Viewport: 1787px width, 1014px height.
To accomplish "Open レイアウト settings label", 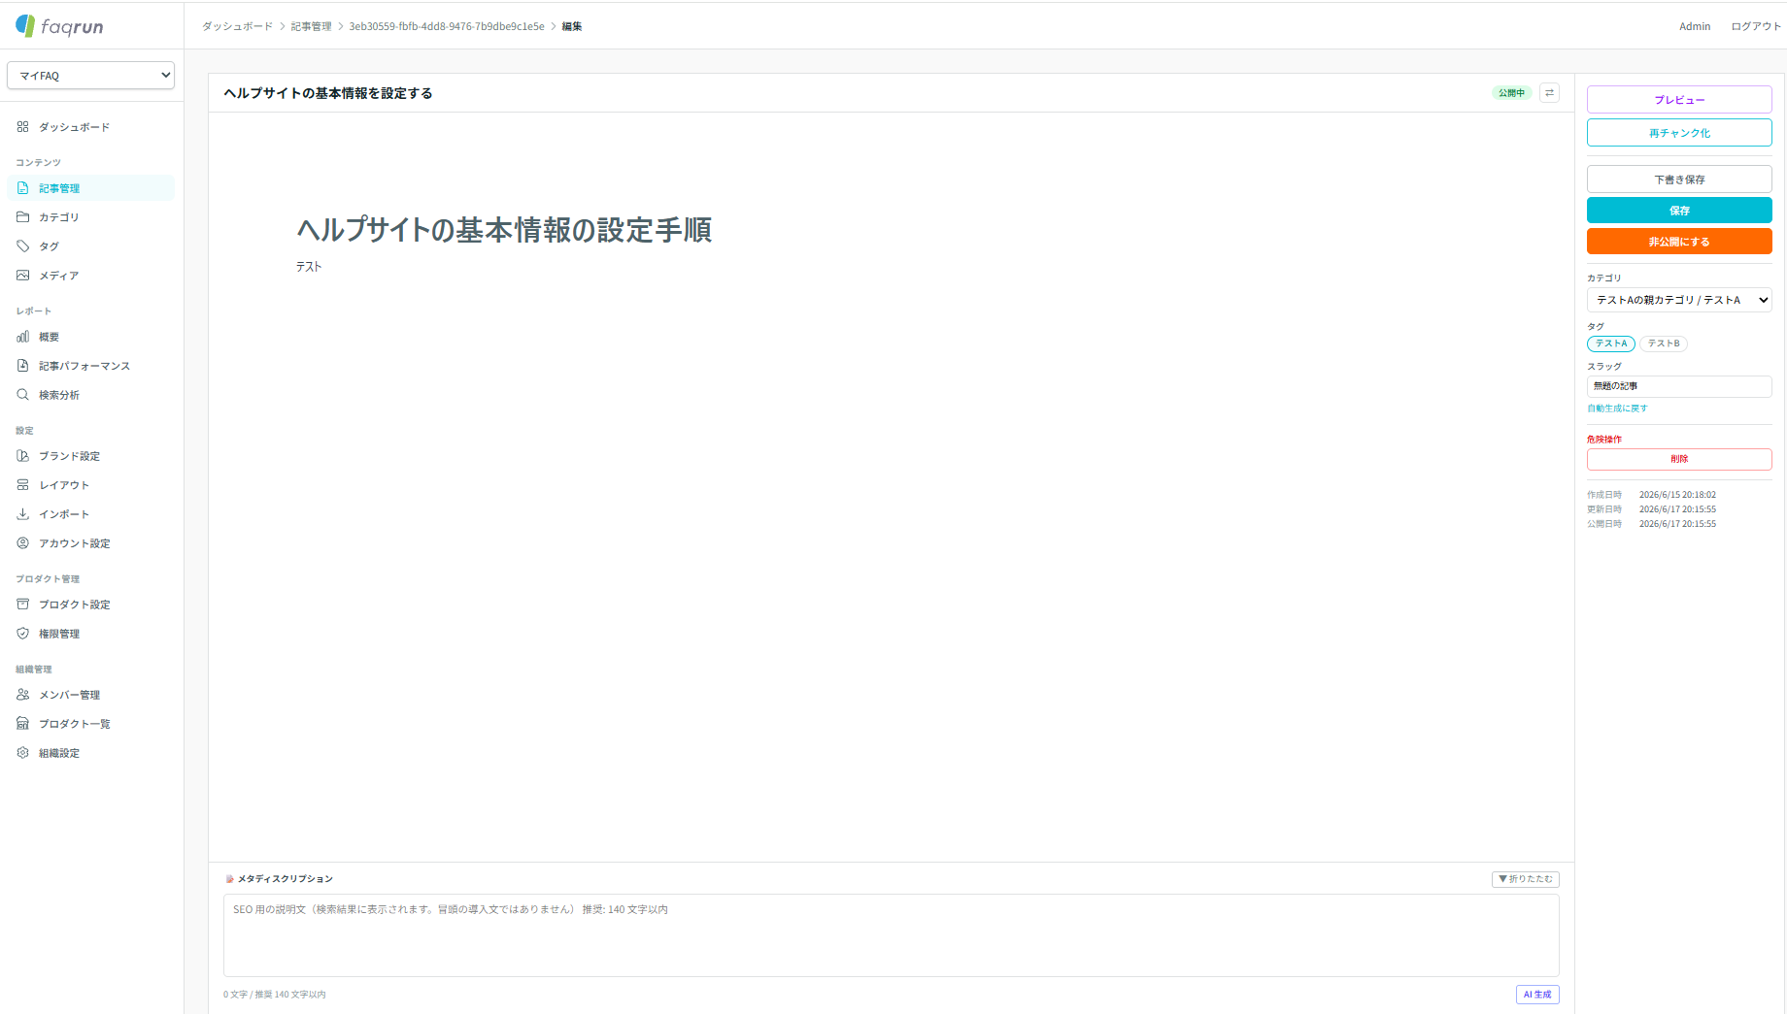I will tap(64, 485).
